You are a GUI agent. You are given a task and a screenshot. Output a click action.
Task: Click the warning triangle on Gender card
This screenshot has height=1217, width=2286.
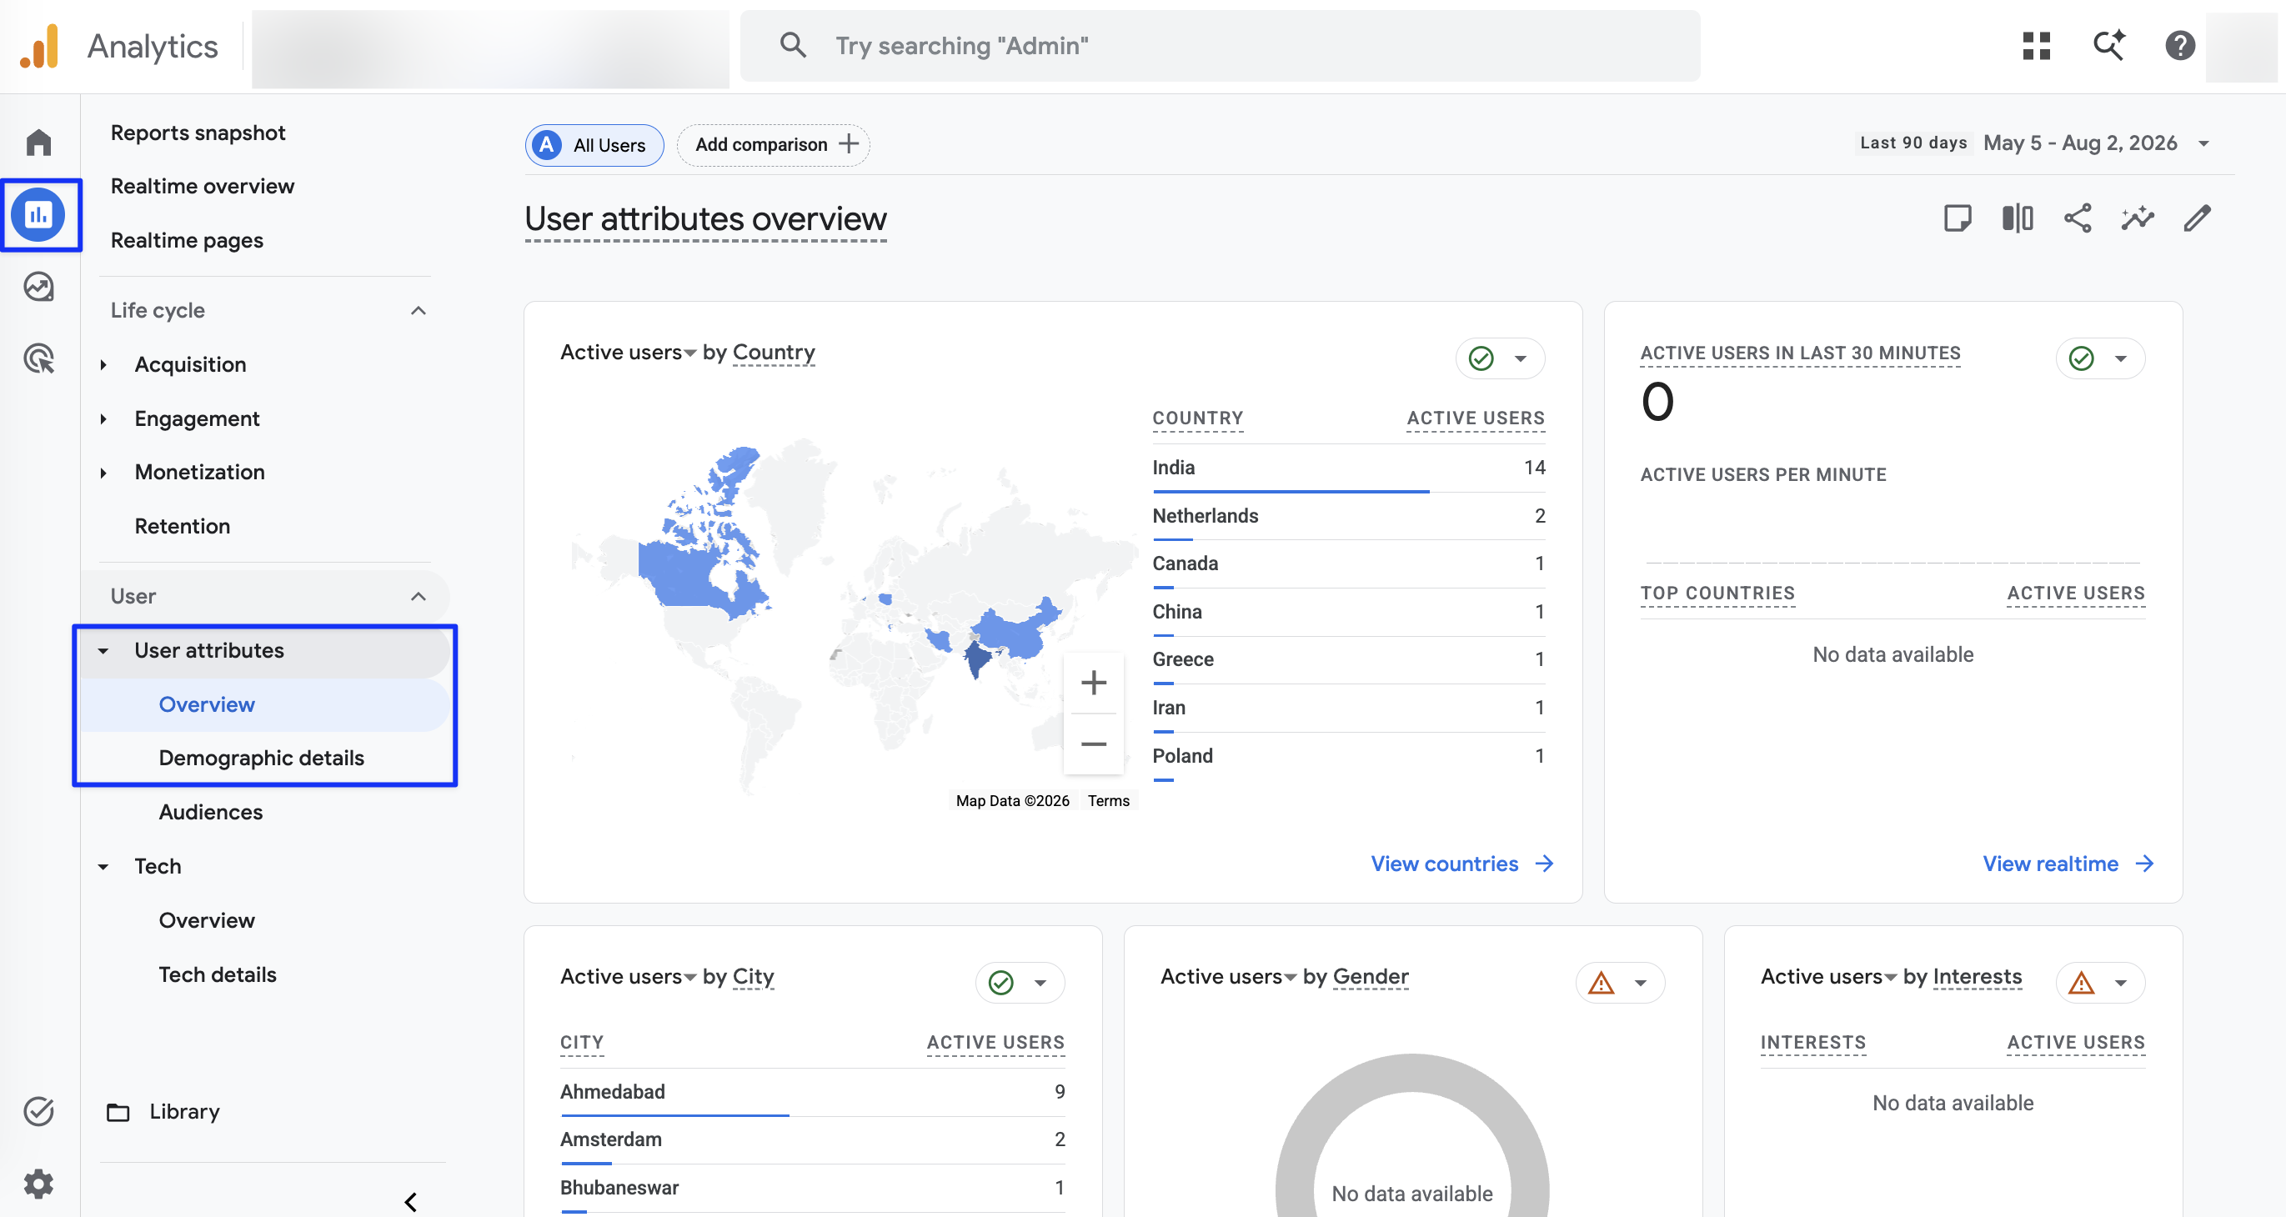point(1601,983)
